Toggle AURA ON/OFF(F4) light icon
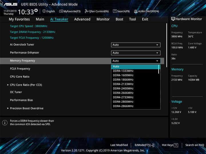The height and width of the screenshot is (154, 206). coord(136,11)
